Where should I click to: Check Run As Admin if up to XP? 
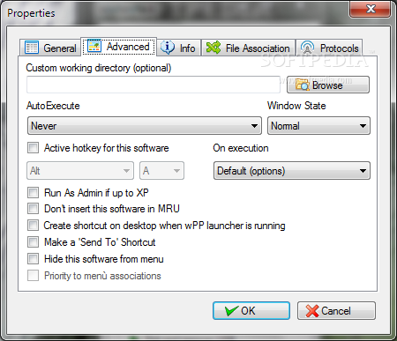(33, 193)
